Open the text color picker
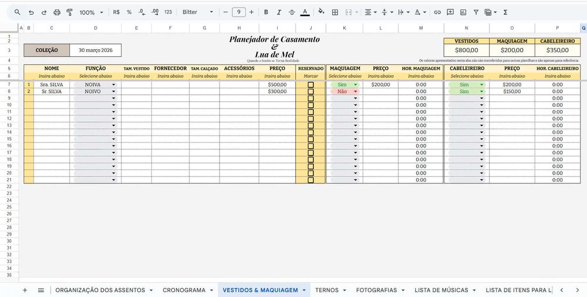Screen dimensions: 587x297 [305, 12]
